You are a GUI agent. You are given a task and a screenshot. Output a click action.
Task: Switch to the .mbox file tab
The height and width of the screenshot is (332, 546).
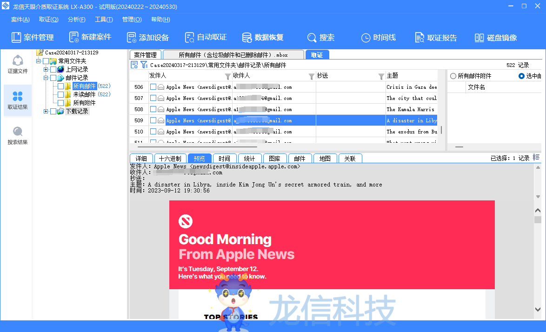pos(233,55)
